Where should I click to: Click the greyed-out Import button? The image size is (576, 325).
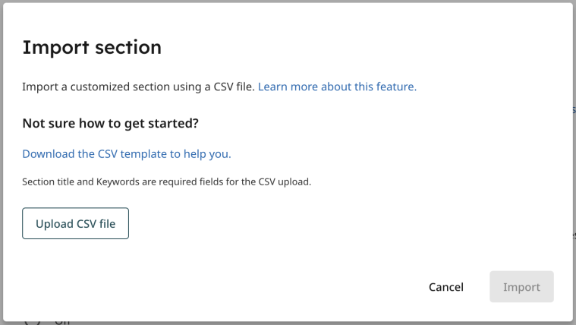(521, 287)
